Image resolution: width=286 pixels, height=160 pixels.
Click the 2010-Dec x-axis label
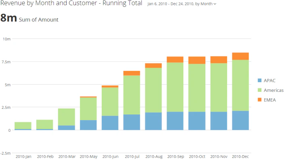240,156
